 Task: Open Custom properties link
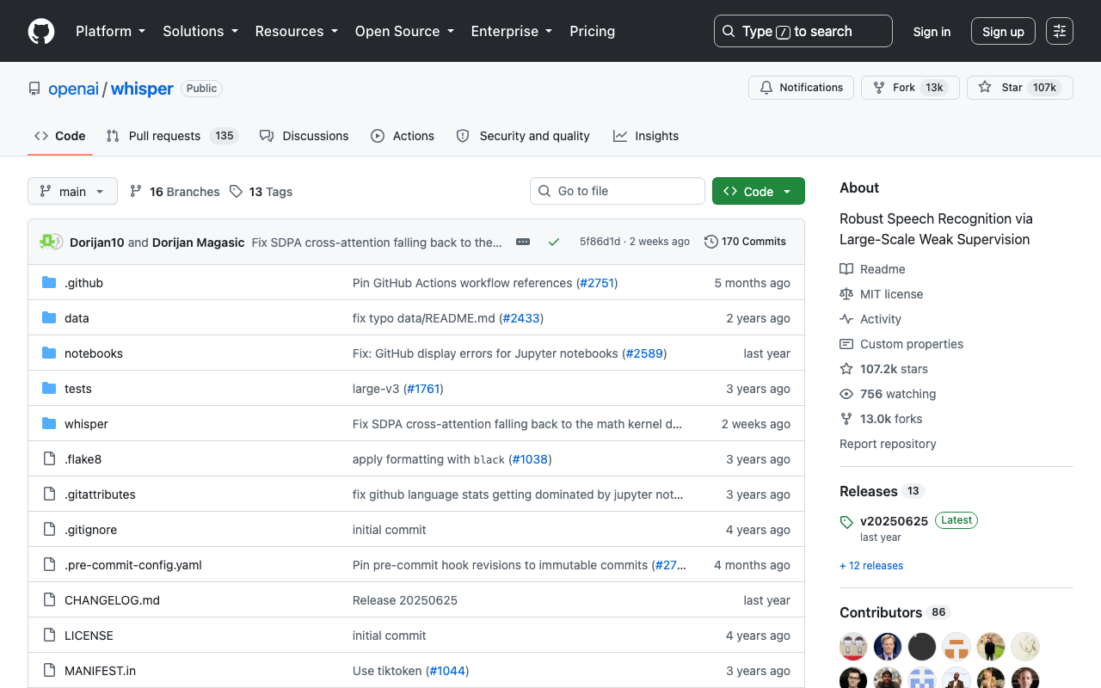pyautogui.click(x=901, y=344)
